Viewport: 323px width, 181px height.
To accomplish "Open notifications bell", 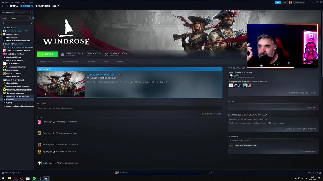I will (x=285, y=2).
